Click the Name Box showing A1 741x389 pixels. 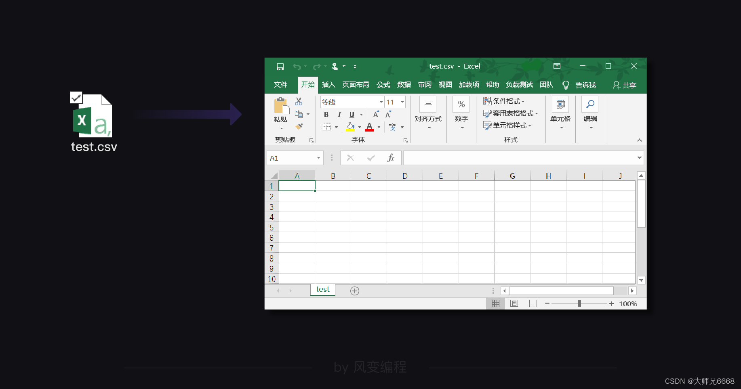[295, 158]
